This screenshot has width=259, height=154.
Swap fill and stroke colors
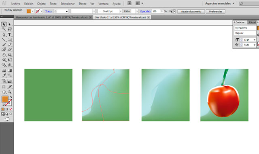coord(11,97)
